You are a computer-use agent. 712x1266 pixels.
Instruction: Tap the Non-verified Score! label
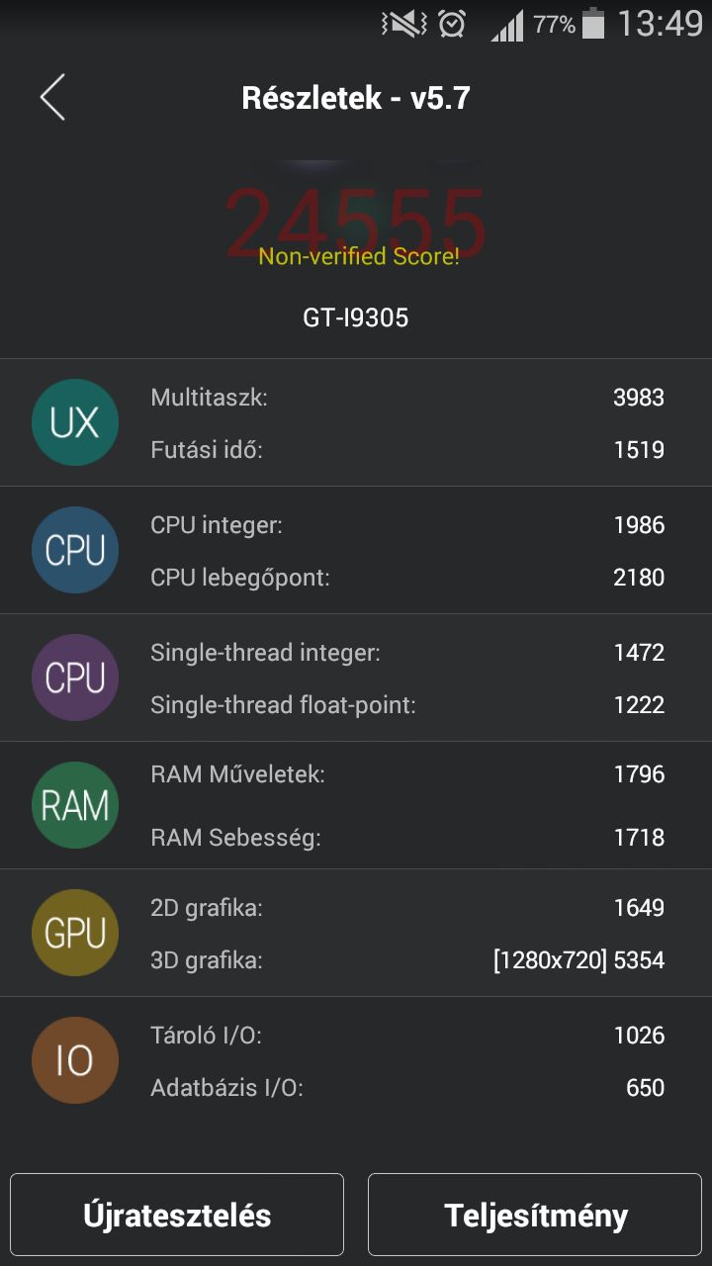tap(358, 257)
